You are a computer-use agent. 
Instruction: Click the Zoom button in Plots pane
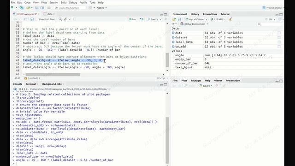(x=189, y=86)
